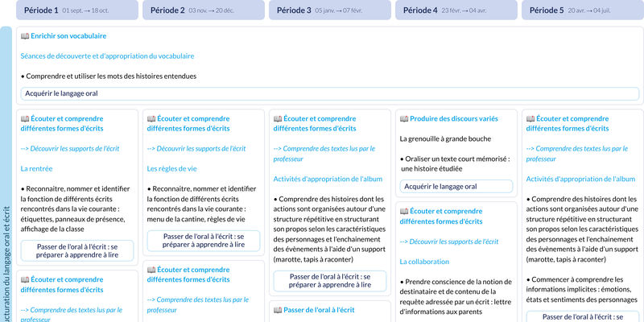Click the 03 nov. → 20 déc. date range

pyautogui.click(x=211, y=10)
